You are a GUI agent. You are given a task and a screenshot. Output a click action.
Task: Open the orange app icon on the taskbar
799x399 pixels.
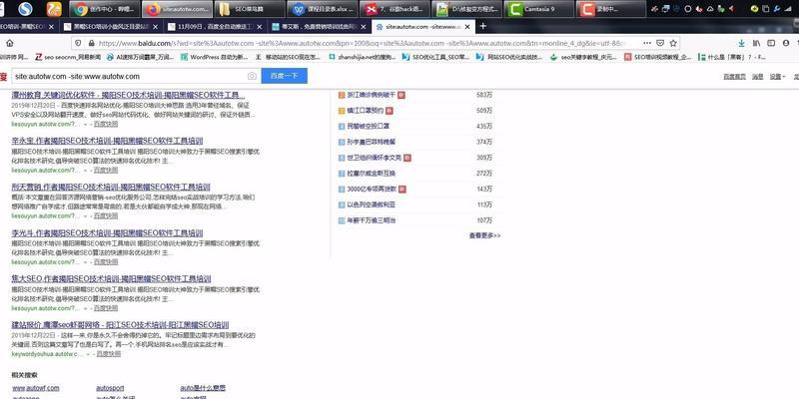[x=54, y=9]
